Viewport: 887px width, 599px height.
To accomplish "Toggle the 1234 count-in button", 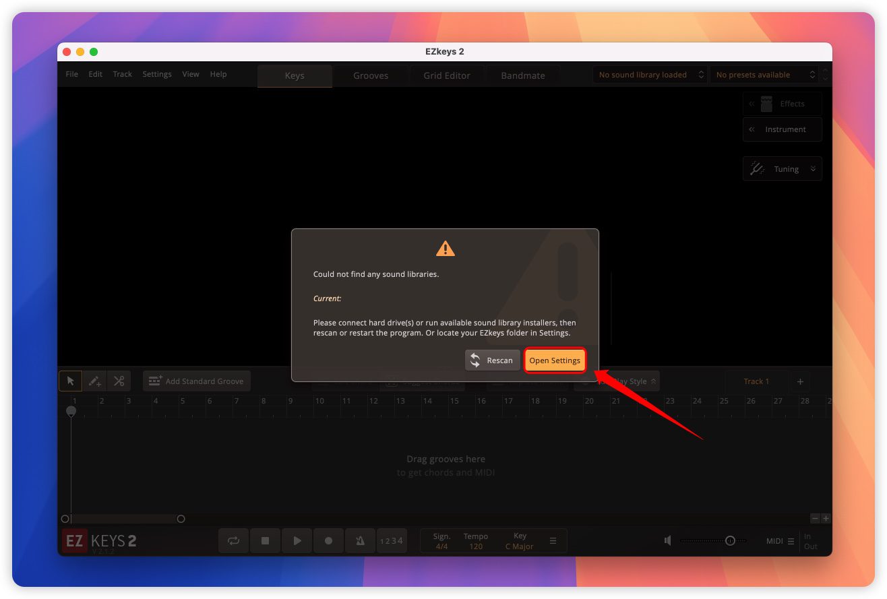I will (392, 540).
